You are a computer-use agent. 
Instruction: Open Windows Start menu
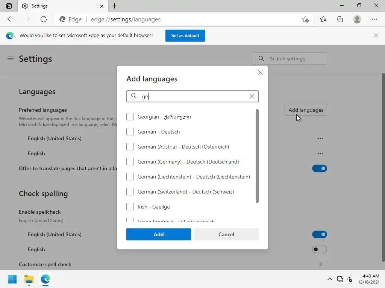(x=12, y=279)
